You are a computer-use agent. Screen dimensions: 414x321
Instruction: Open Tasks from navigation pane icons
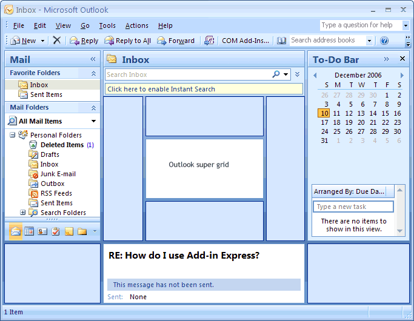[56, 231]
